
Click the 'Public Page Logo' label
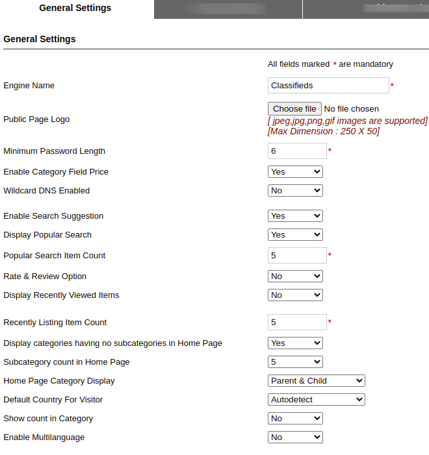[36, 119]
